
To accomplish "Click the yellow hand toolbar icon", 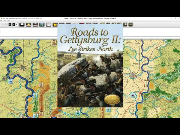I will pos(55,25).
